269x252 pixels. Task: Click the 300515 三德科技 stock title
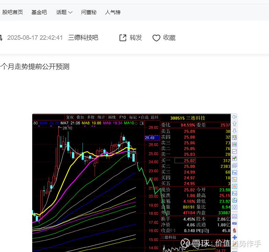pyautogui.click(x=188, y=118)
